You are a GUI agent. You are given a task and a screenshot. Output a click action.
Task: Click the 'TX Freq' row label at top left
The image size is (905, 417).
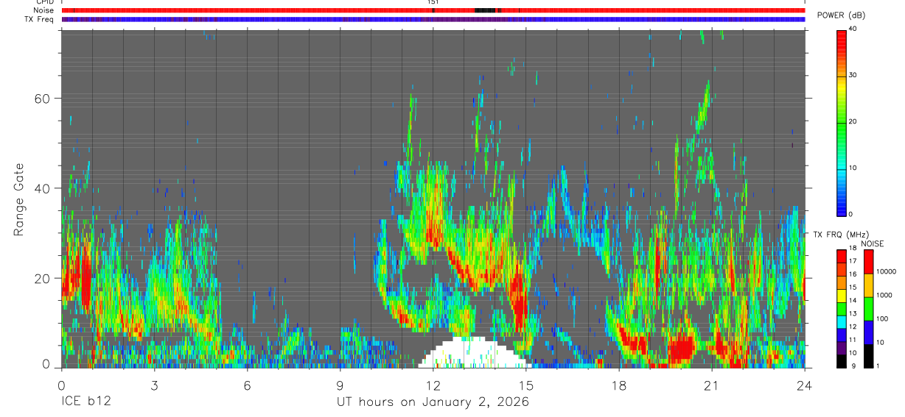coord(40,20)
